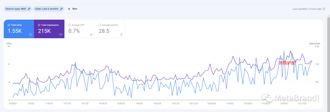
Task: Enable the Average position checkbox
Action: tap(100, 25)
